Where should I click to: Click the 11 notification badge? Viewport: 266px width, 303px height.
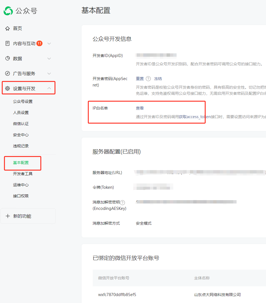point(39,43)
